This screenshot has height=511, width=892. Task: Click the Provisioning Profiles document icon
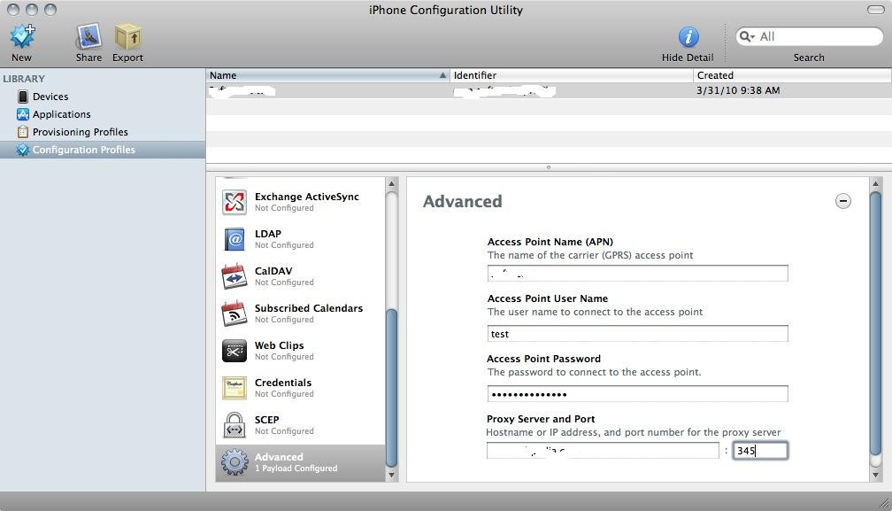pos(23,132)
